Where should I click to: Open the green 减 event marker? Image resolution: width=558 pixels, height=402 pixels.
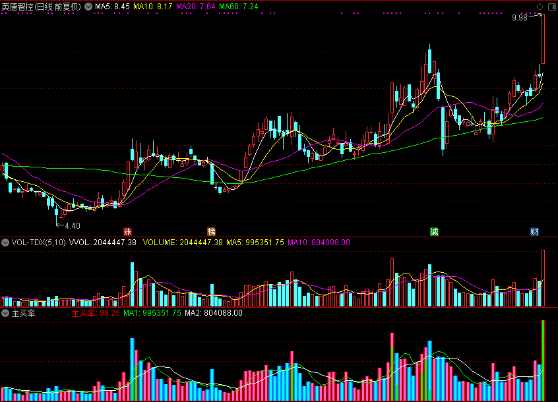coord(434,232)
